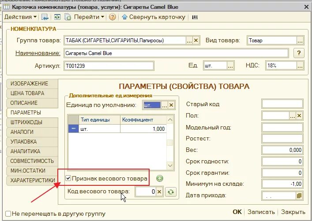The image size is (312, 221).
Task: Click the help question mark toolbar icon
Action: point(113,17)
